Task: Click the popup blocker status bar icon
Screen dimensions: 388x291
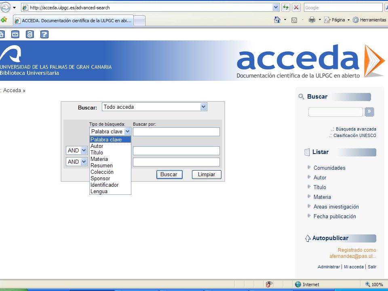Action: coord(269,284)
